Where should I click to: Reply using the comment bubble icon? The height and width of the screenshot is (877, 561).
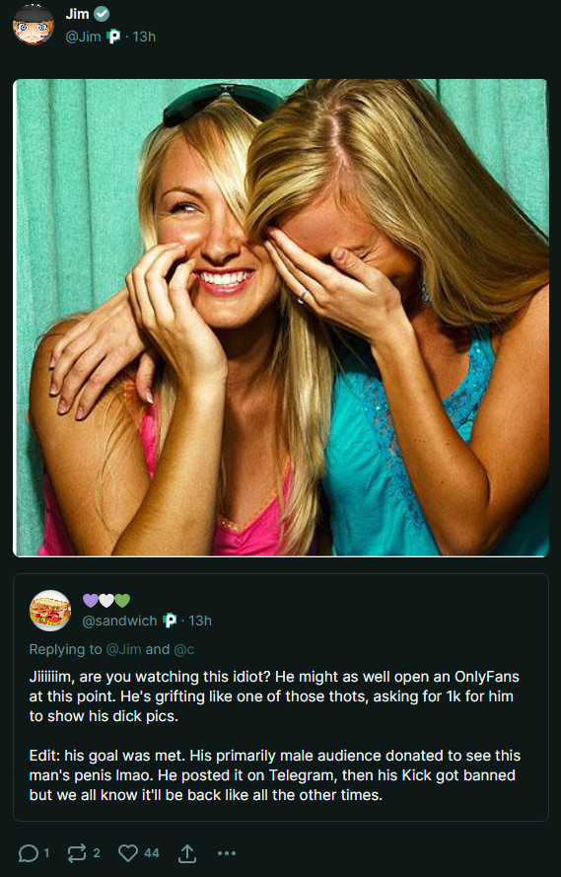[28, 853]
